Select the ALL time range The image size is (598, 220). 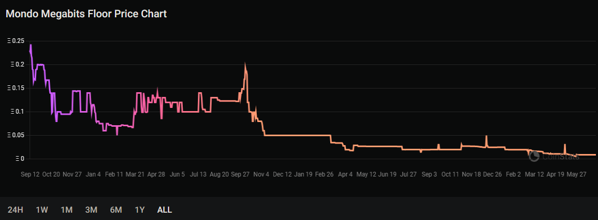(x=165, y=210)
